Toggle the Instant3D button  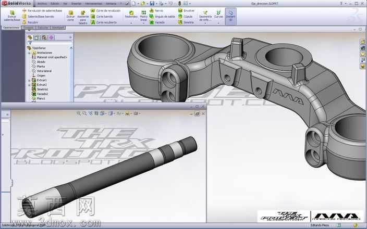click(231, 16)
